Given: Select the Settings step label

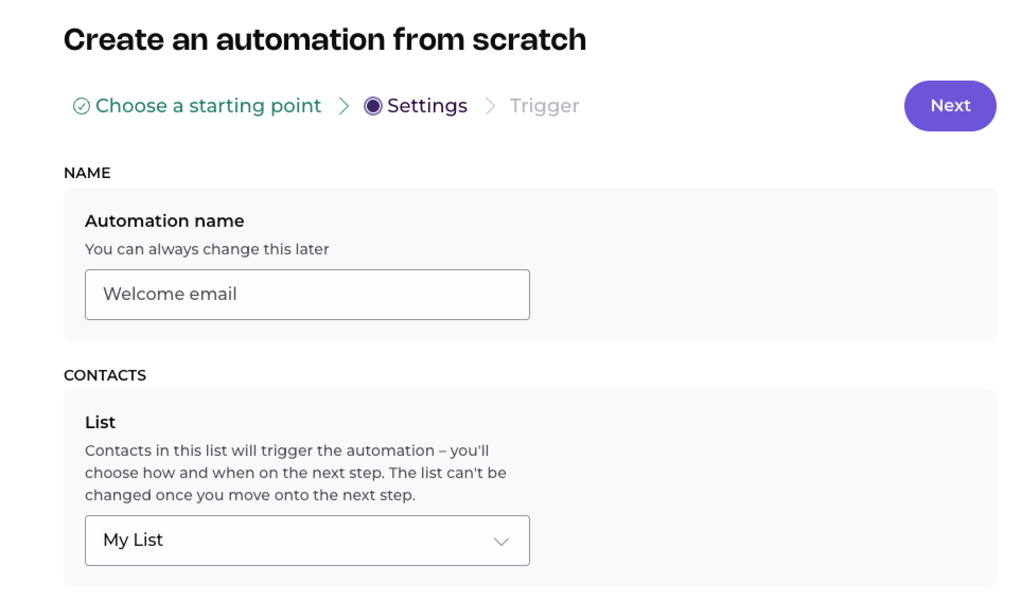Looking at the screenshot, I should pyautogui.click(x=427, y=106).
